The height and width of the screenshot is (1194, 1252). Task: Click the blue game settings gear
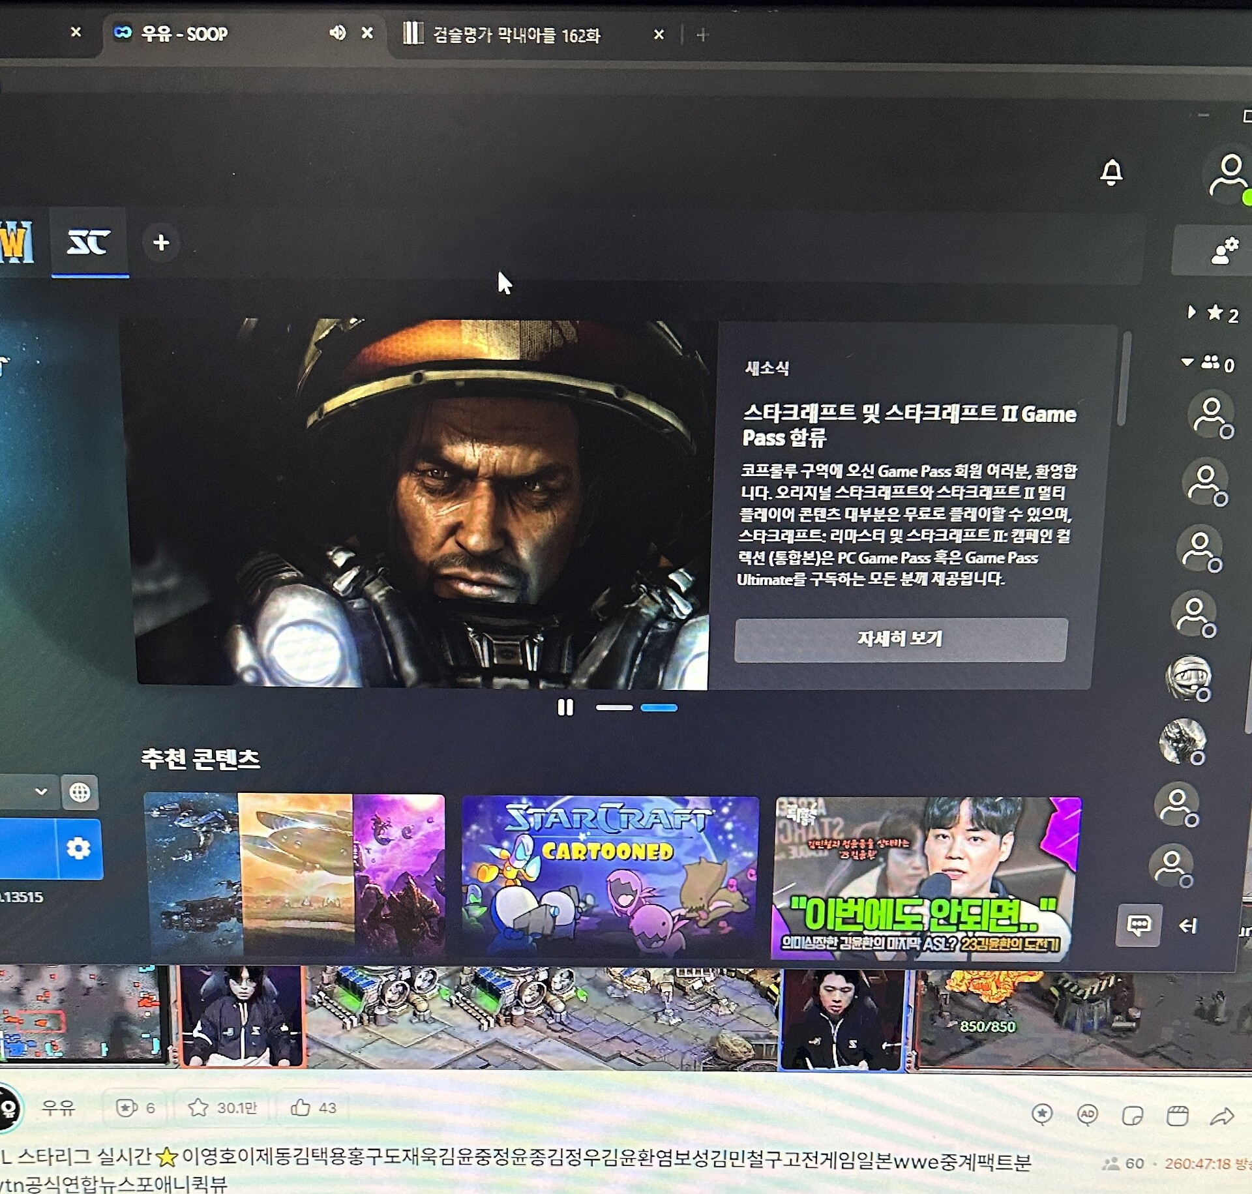point(79,848)
